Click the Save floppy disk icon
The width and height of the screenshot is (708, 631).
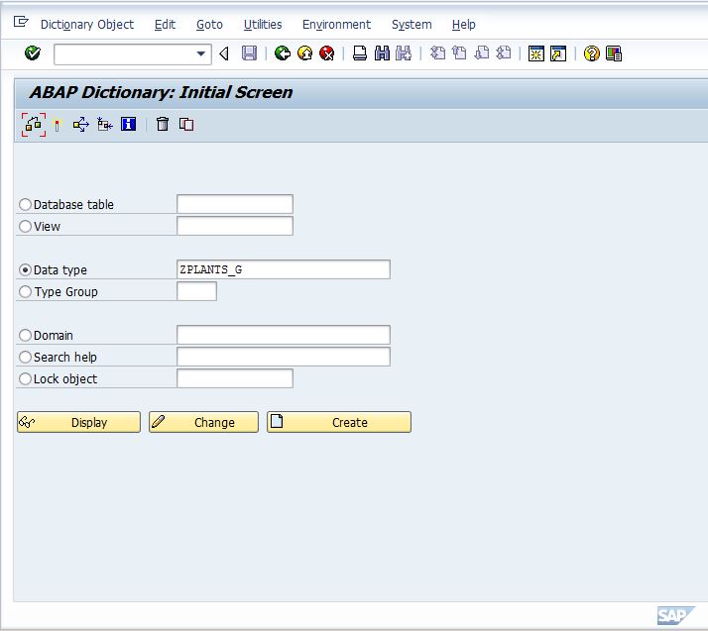[x=249, y=53]
